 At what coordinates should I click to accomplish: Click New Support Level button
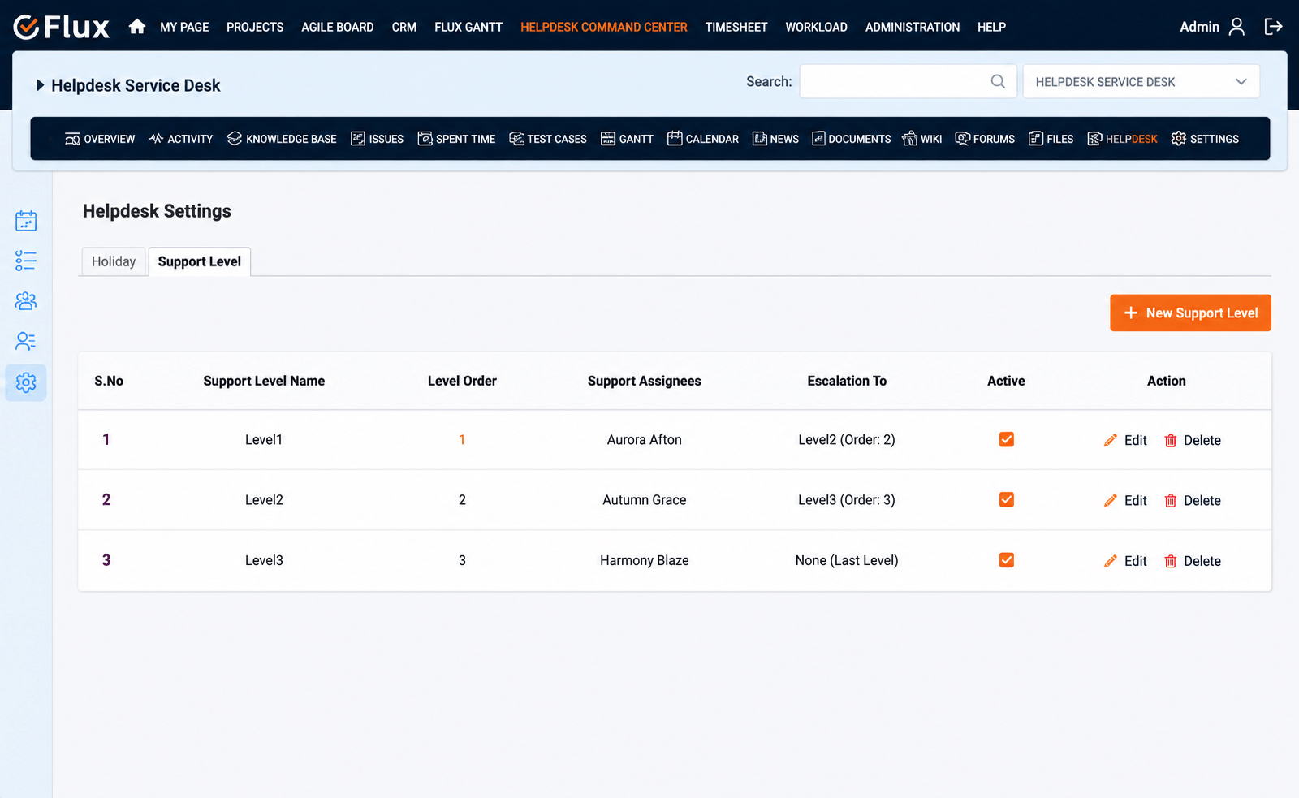click(x=1190, y=313)
